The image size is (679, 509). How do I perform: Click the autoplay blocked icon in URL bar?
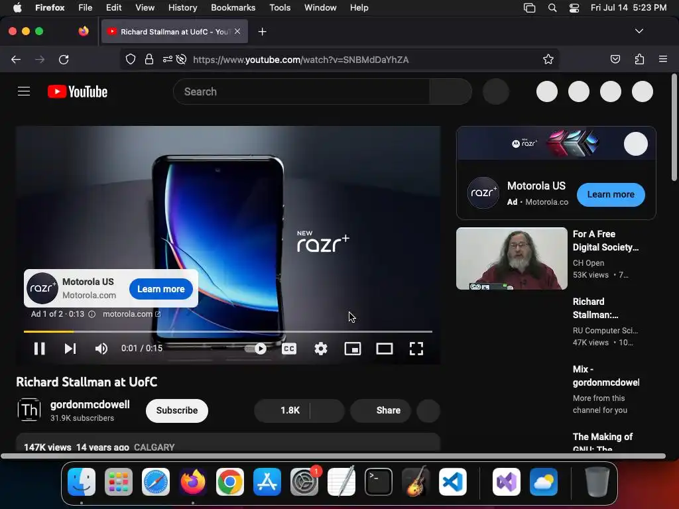pyautogui.click(x=182, y=59)
